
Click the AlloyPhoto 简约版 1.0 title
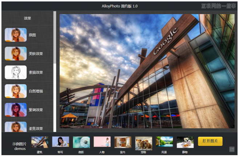click(x=119, y=6)
